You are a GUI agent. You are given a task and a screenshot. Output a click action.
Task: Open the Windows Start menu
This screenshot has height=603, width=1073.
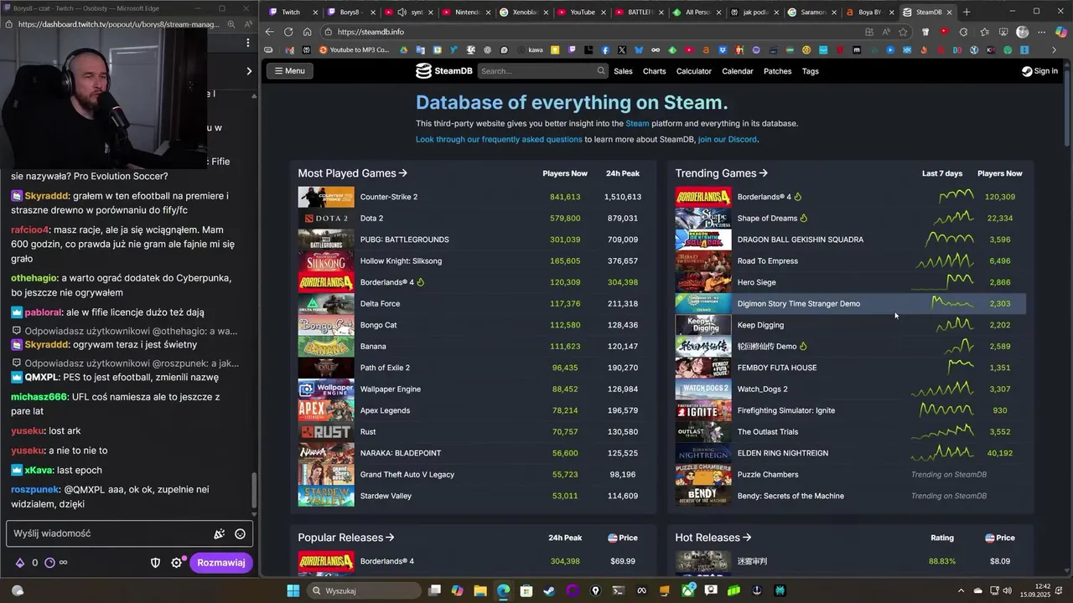point(293,590)
